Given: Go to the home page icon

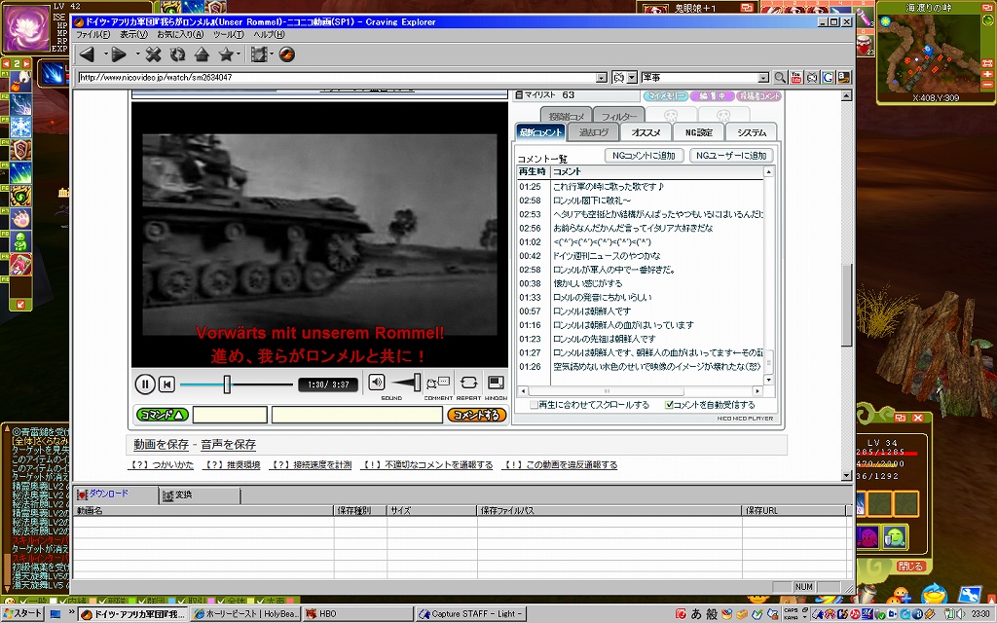Looking at the screenshot, I should point(202,55).
